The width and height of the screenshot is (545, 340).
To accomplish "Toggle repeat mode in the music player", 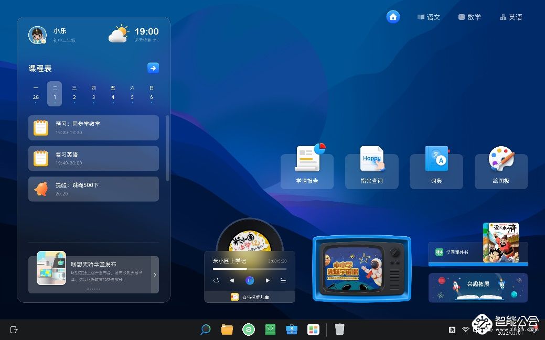I will pos(216,280).
